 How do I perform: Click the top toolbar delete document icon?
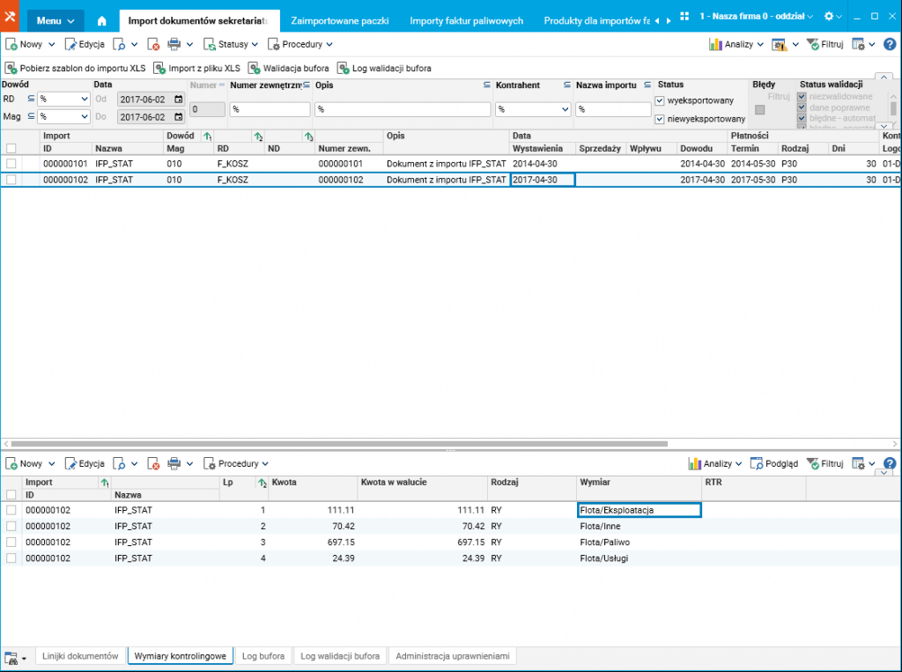pyautogui.click(x=153, y=44)
